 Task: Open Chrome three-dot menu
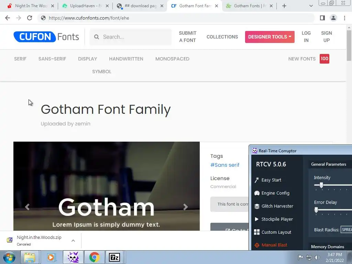pos(344,18)
